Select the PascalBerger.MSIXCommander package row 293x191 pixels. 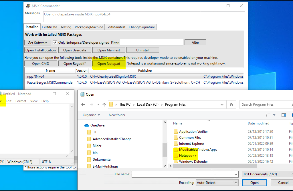coord(134,83)
